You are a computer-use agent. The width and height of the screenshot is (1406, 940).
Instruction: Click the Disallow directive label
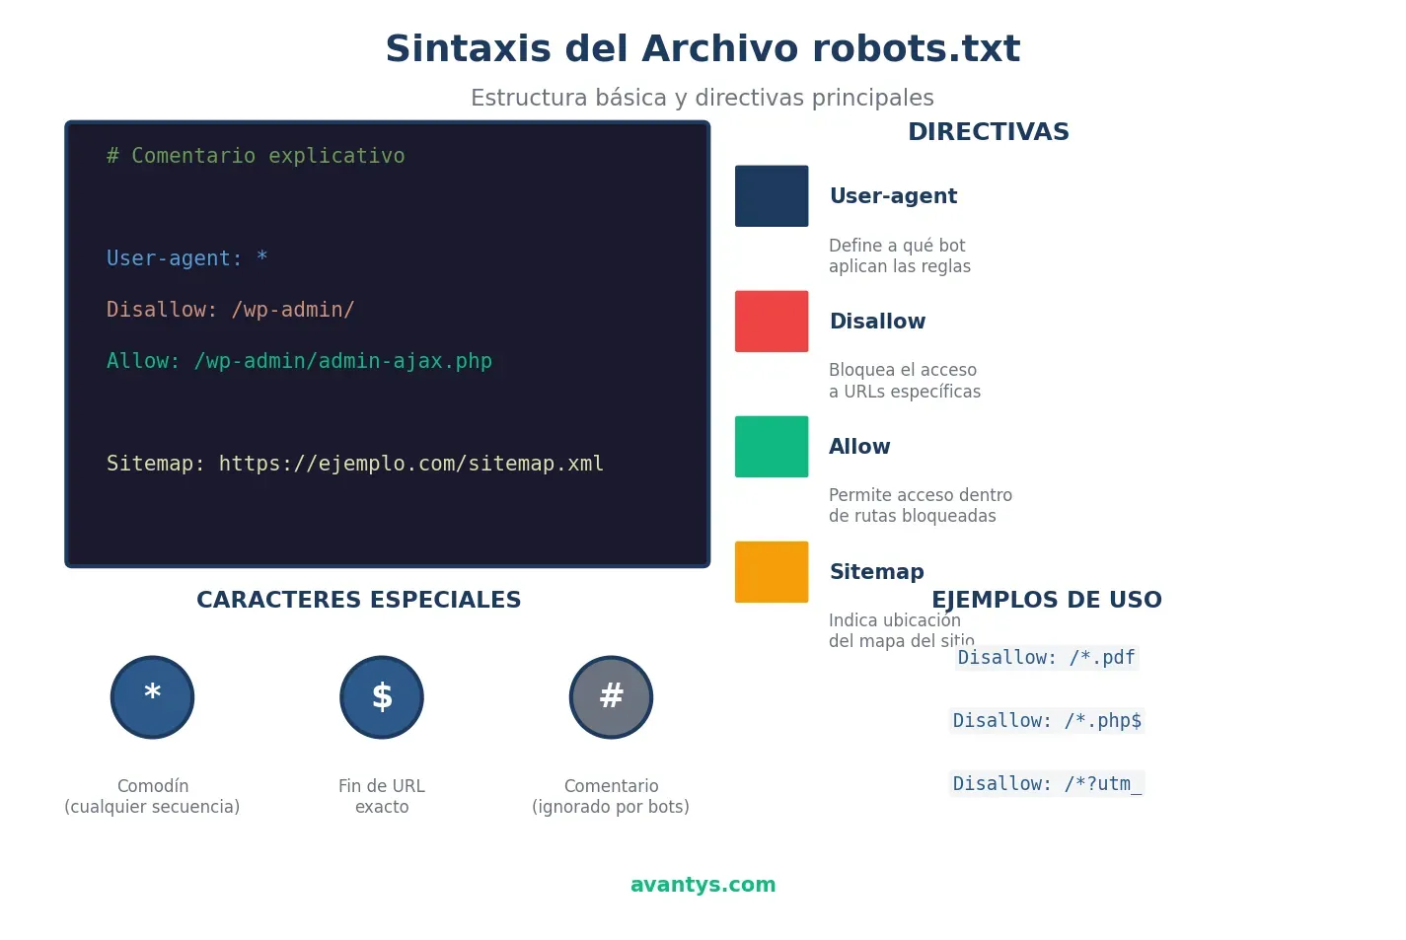click(x=877, y=322)
